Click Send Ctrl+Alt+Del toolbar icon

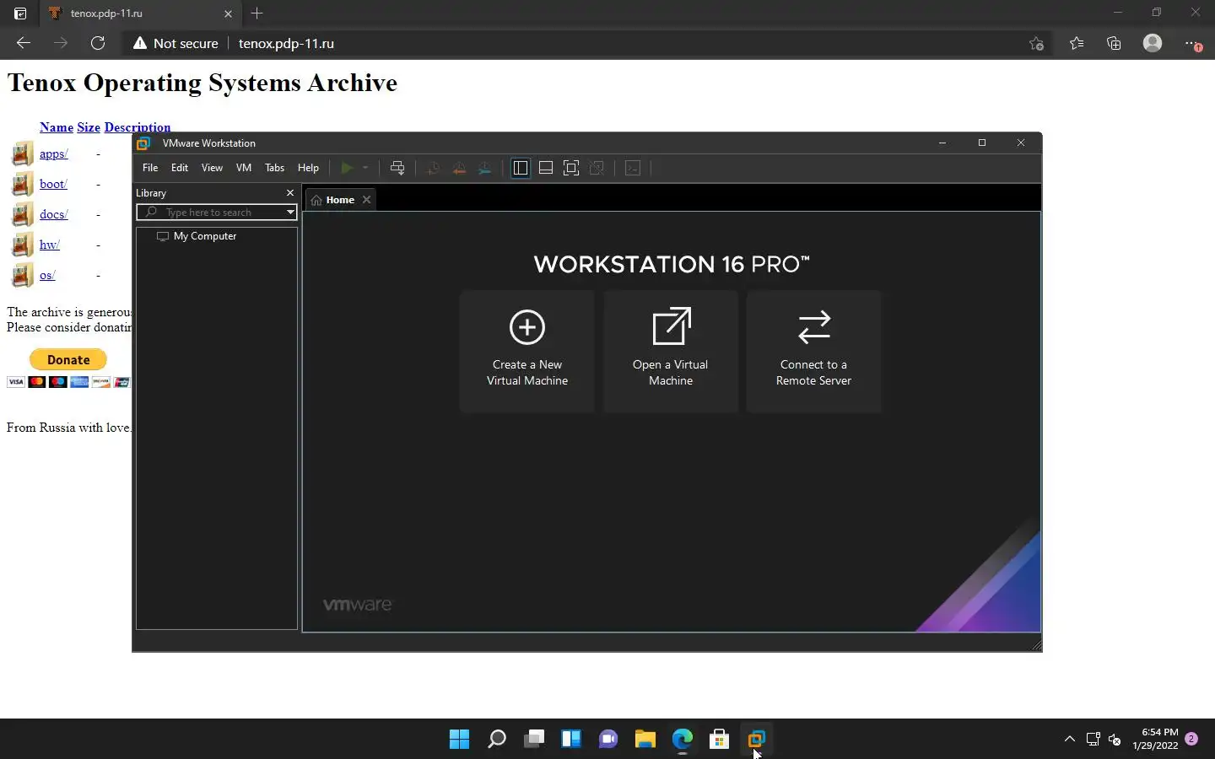coord(397,168)
